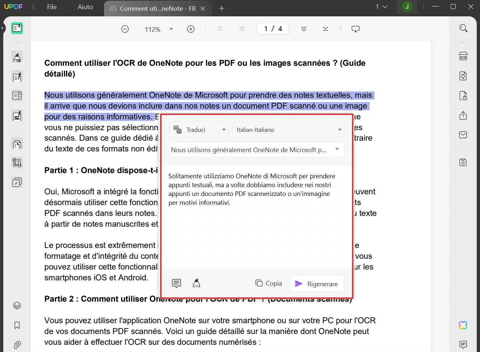This screenshot has height=352, width=480.
Task: Open the Protect PDF lock icon
Action: tap(463, 96)
